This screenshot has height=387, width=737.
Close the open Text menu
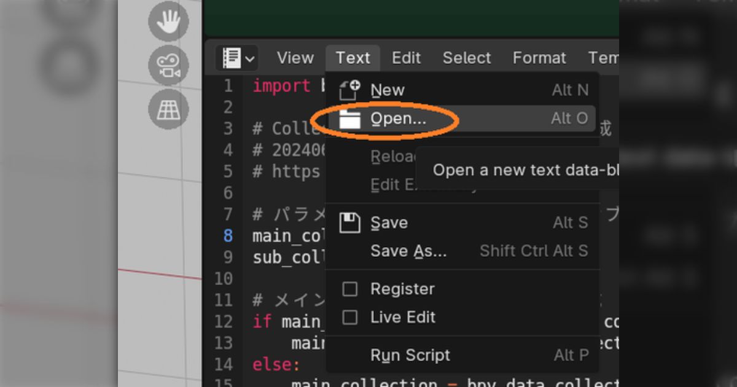point(353,58)
